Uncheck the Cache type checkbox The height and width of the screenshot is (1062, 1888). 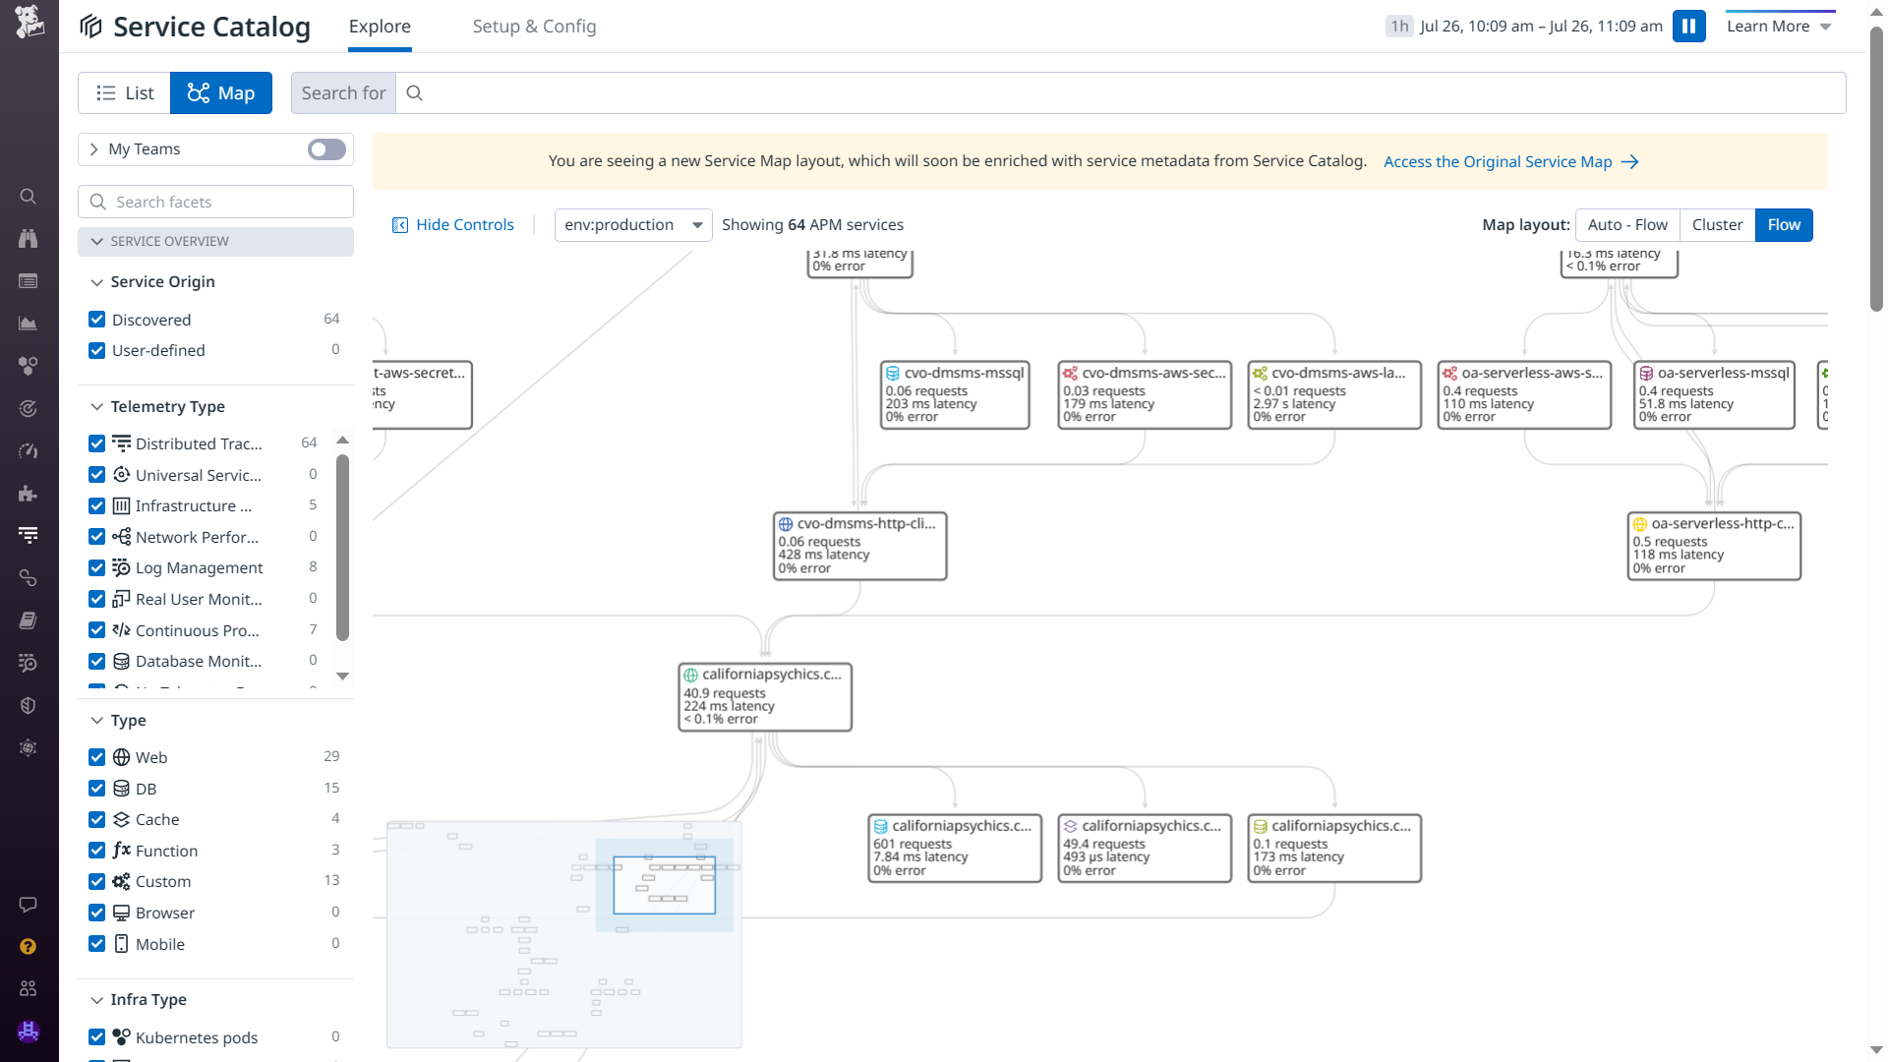click(x=96, y=819)
